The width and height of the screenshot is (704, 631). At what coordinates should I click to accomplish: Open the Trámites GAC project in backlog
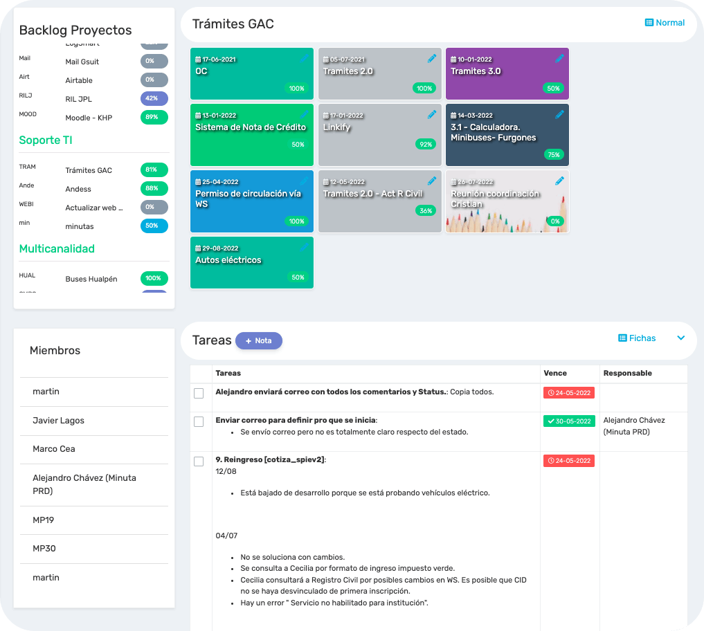pyautogui.click(x=89, y=170)
